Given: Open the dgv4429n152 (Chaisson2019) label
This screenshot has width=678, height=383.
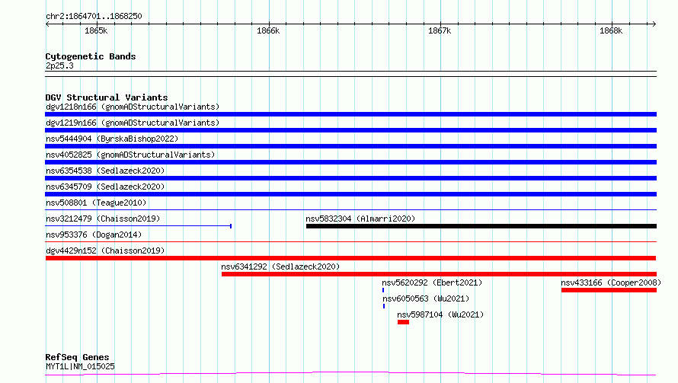Looking at the screenshot, I should [x=105, y=251].
